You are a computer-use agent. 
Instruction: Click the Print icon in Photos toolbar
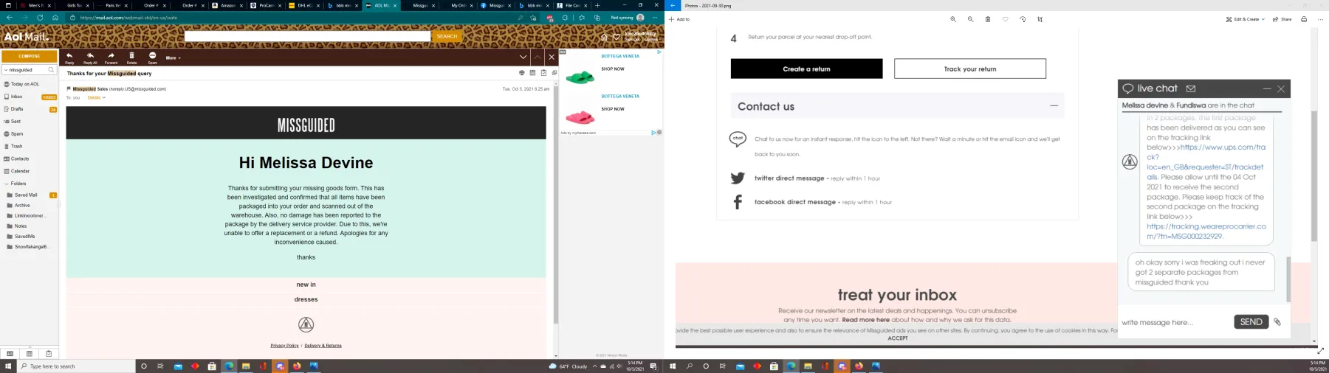pyautogui.click(x=1304, y=19)
